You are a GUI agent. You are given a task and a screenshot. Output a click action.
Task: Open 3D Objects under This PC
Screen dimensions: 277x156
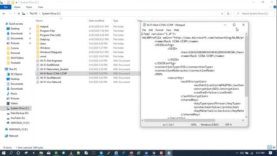pos(16,74)
